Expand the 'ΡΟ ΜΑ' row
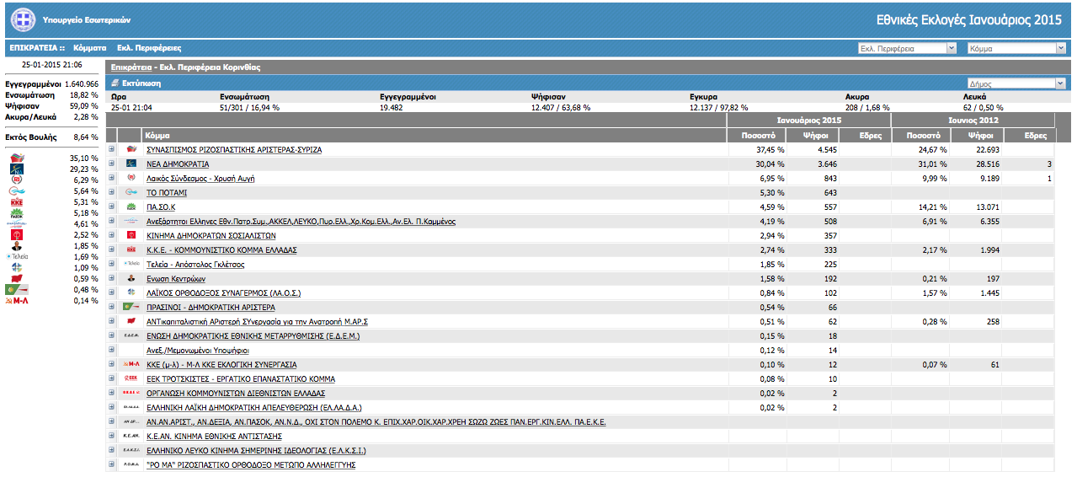The image size is (1077, 504). pyautogui.click(x=111, y=465)
